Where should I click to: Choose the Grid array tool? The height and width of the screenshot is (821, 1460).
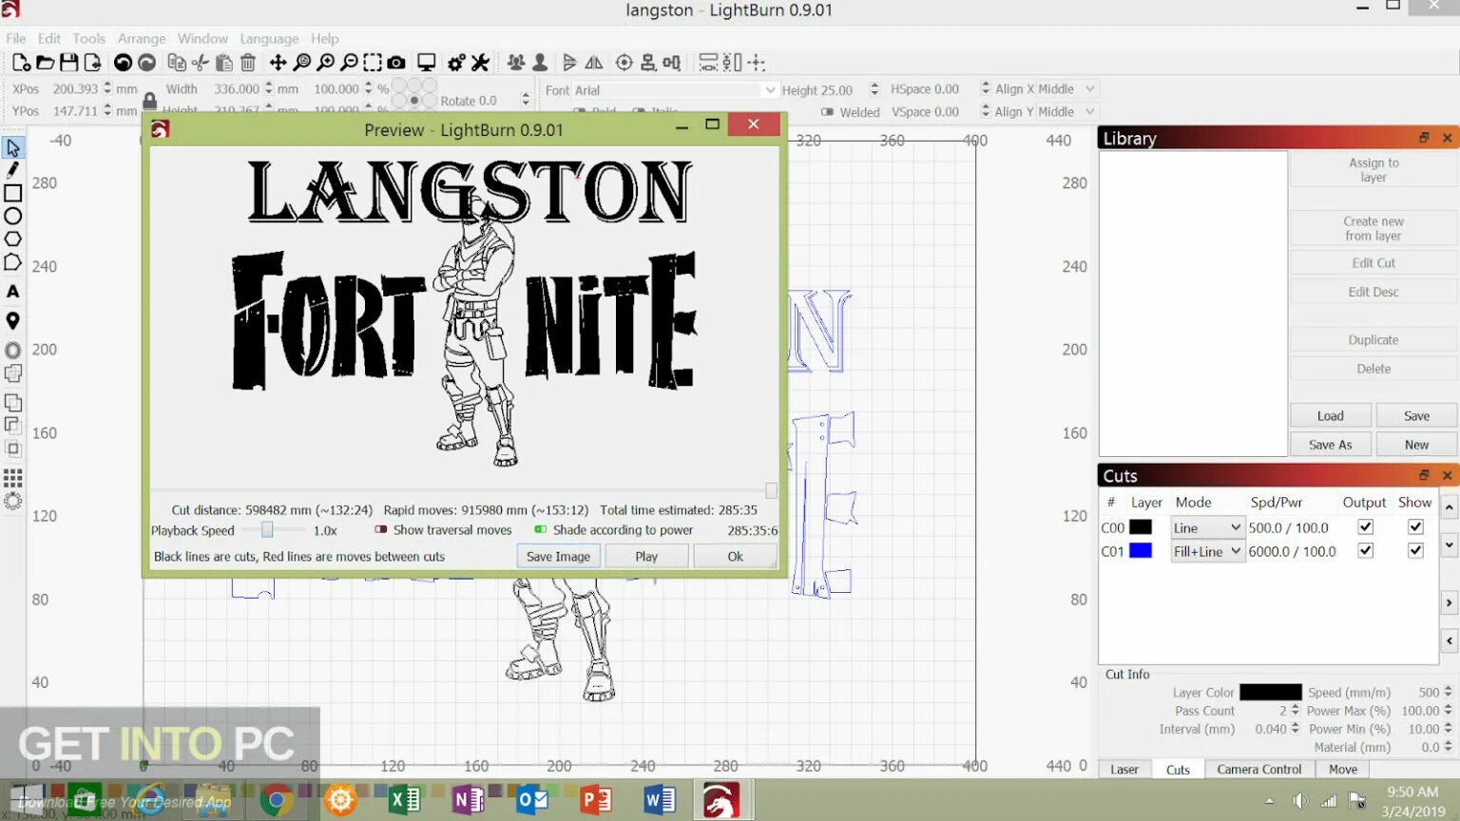pos(12,478)
